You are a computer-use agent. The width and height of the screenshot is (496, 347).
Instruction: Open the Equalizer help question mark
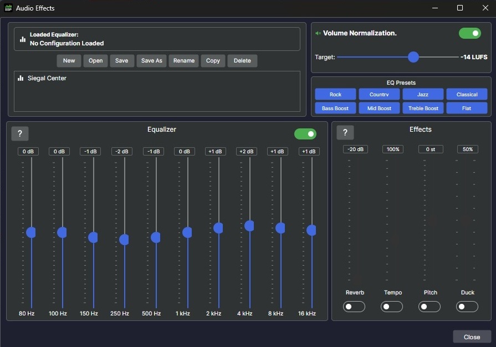[x=20, y=134]
